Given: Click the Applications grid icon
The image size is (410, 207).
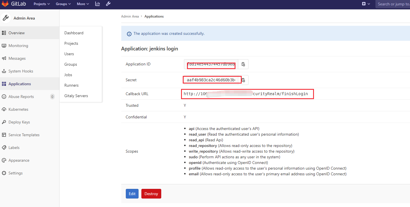Looking at the screenshot, I should [x=4, y=84].
